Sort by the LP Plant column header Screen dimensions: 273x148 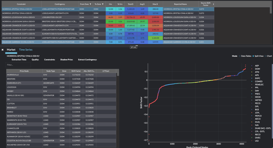point(106,71)
